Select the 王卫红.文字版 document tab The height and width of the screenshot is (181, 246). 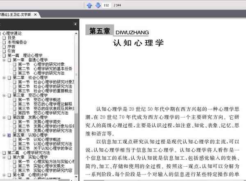16,15
